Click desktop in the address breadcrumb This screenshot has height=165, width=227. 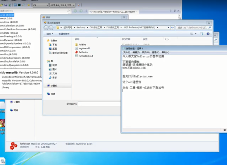(81, 28)
